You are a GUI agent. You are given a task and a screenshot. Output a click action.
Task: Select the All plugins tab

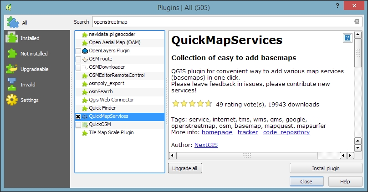(x=37, y=22)
